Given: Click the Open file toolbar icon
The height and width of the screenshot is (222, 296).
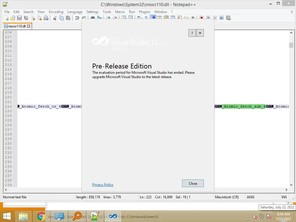Looking at the screenshot, I should [13, 18].
